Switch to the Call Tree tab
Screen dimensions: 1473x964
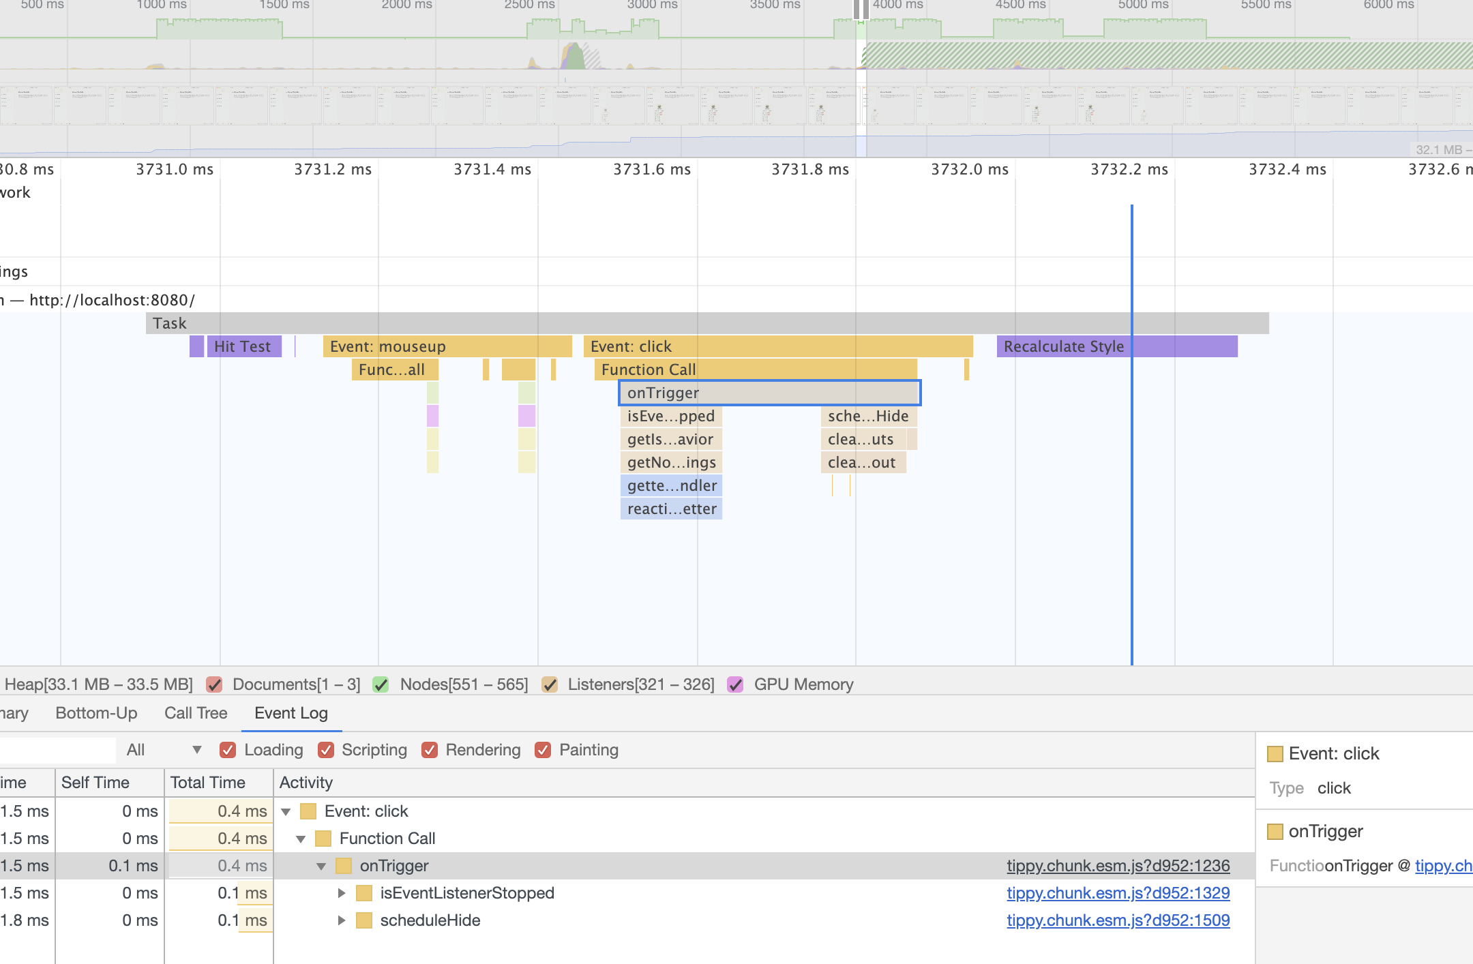pos(196,713)
